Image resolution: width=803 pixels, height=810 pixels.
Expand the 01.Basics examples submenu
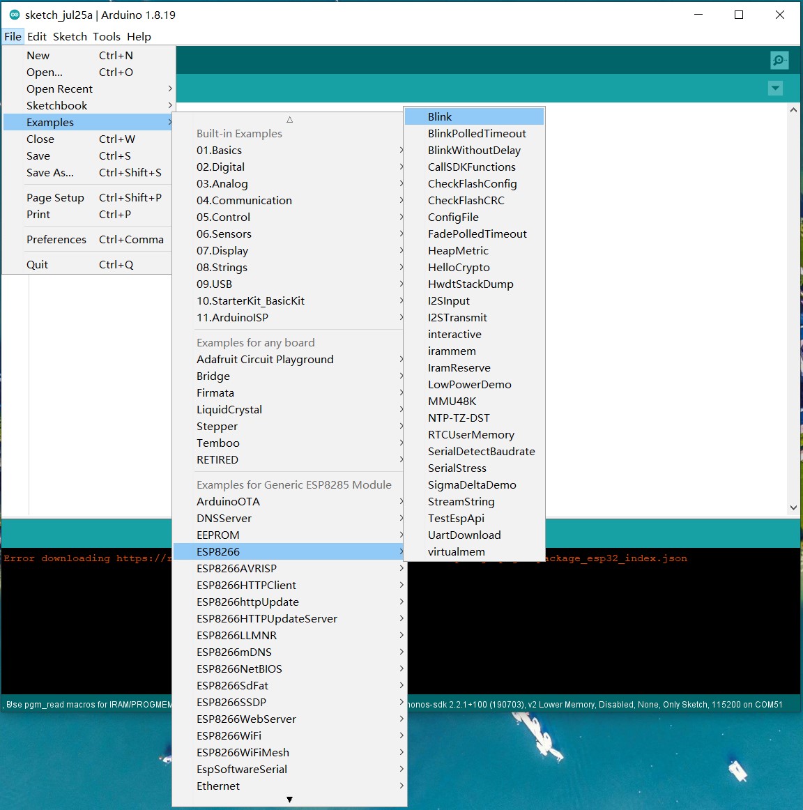pos(289,151)
